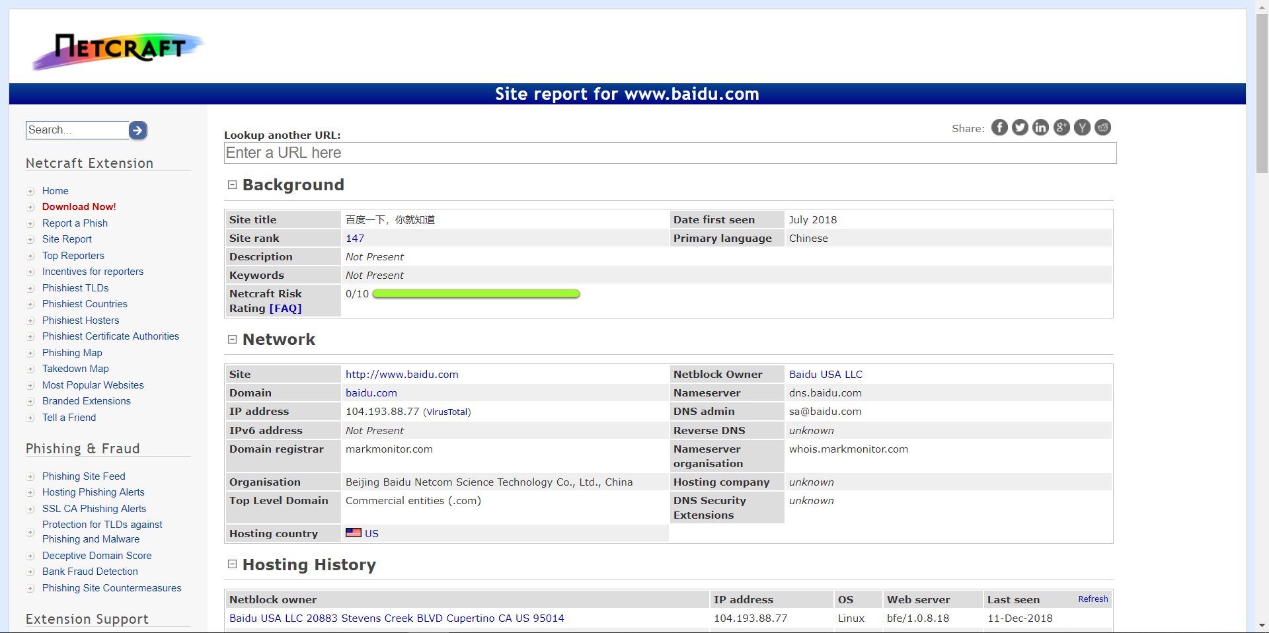Share the report on Hacker News
Image resolution: width=1269 pixels, height=633 pixels.
click(1082, 128)
